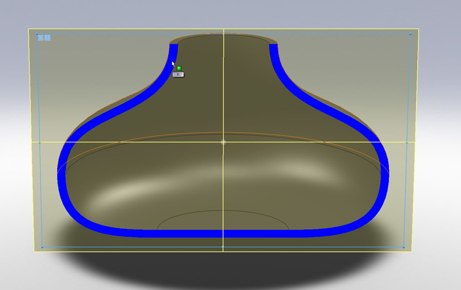The image size is (461, 290).
Task: Select the bottom-middle blue plane edge handle
Action: tap(223, 247)
